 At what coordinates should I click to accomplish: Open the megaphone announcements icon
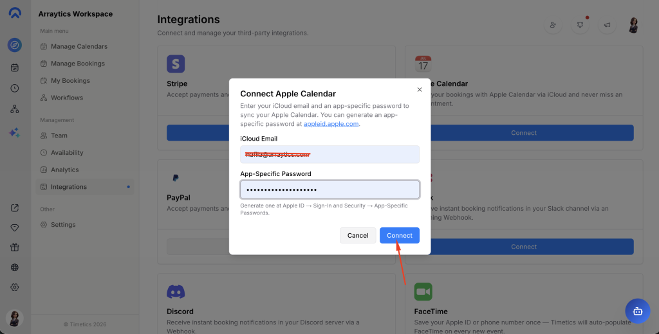606,25
